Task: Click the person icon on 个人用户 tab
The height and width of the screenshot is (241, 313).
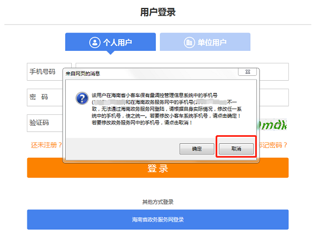Action: (95, 42)
